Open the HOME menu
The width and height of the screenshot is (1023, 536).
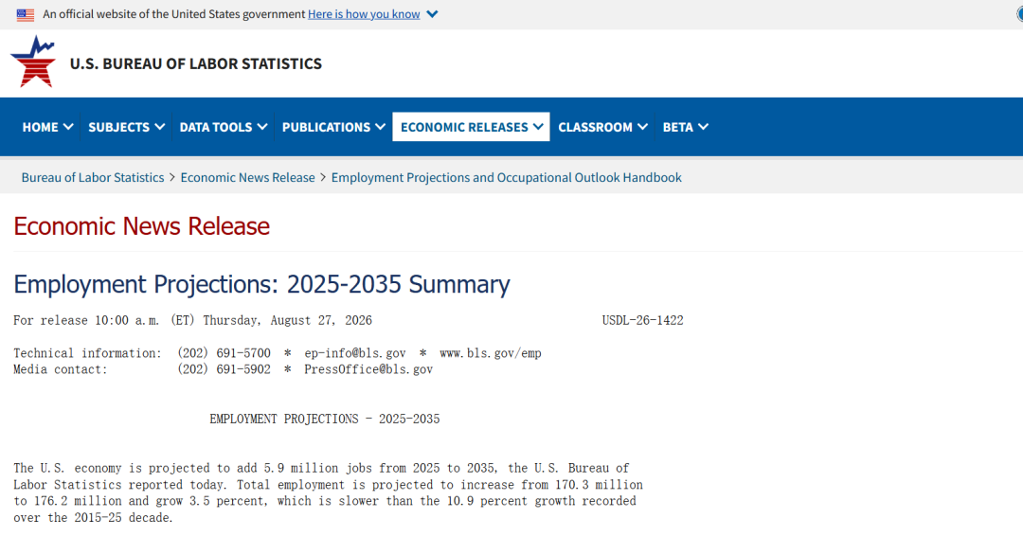point(47,127)
